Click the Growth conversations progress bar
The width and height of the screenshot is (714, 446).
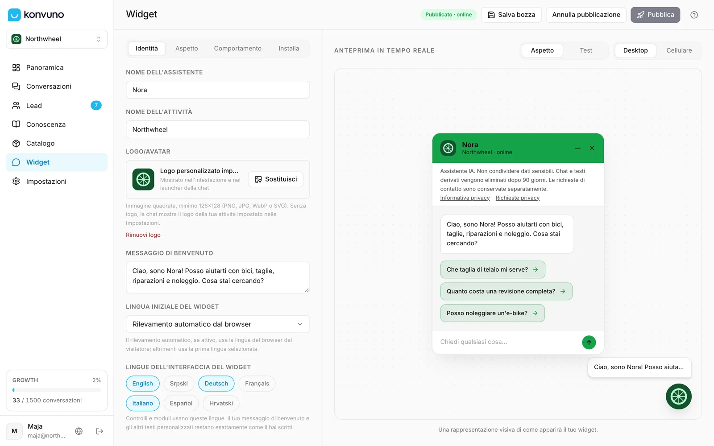tap(57, 390)
